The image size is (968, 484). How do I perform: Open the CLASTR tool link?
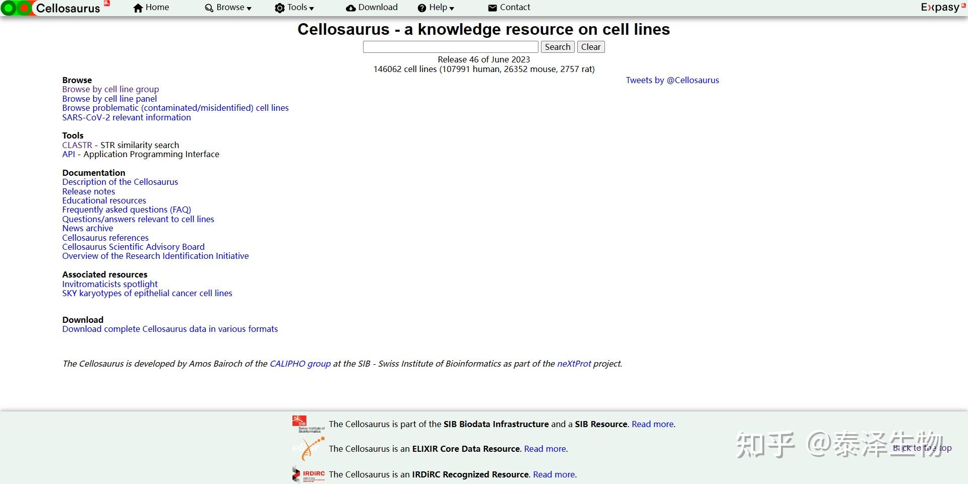[x=77, y=145]
